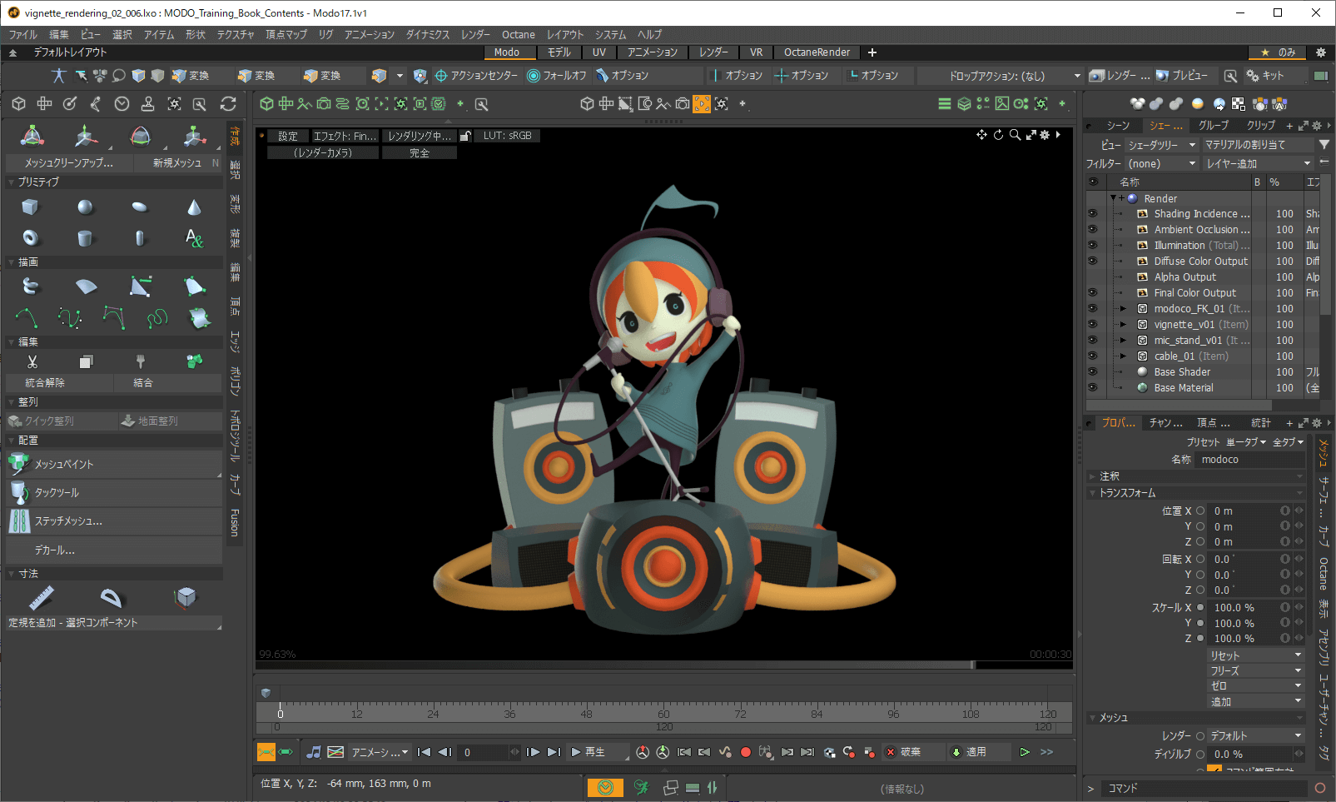Toggle visibility of Base Material
This screenshot has width=1336, height=802.
[1093, 387]
